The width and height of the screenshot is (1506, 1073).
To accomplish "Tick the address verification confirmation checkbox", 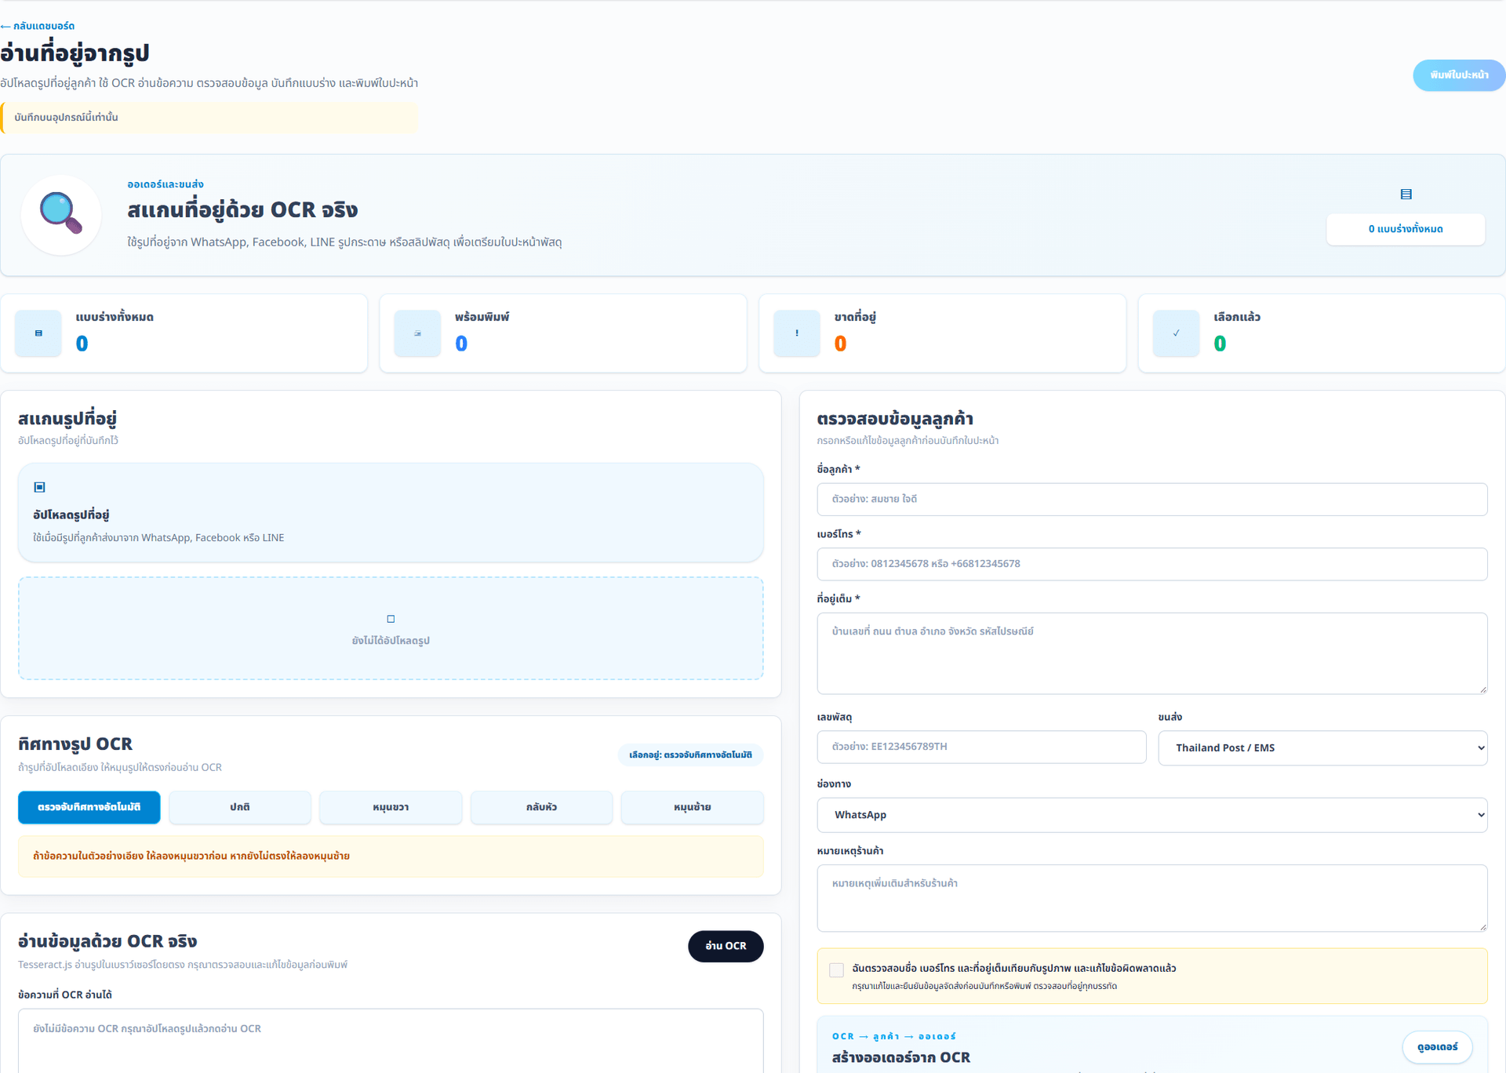I will point(836,969).
